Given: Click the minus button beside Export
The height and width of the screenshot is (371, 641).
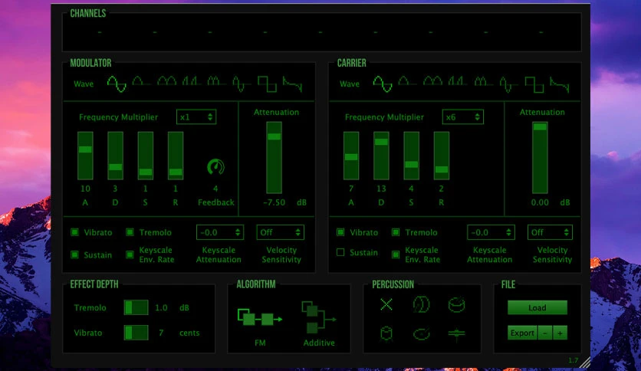Looking at the screenshot, I should tap(545, 333).
